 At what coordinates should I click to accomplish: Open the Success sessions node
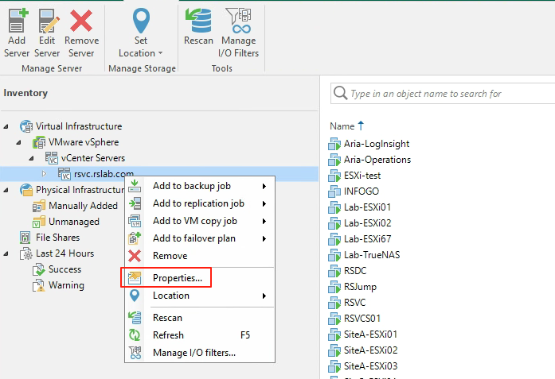tap(57, 269)
